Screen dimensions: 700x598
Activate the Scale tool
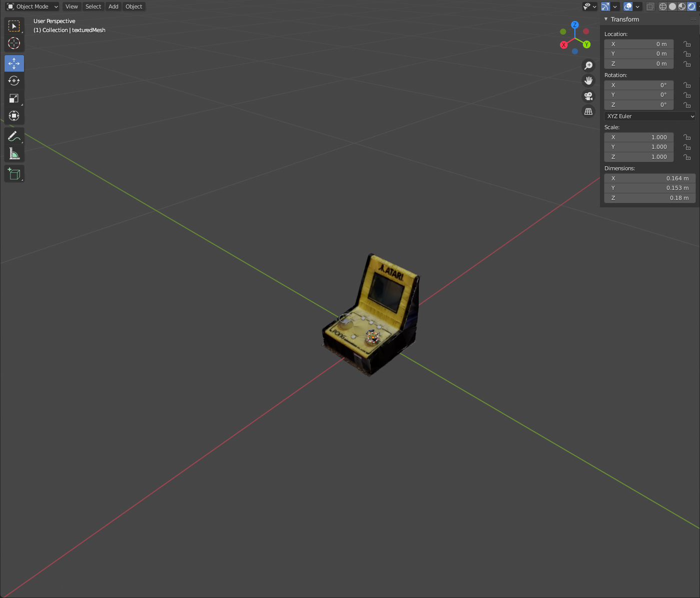[x=14, y=98]
